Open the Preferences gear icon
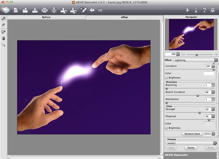 tap(213, 10)
